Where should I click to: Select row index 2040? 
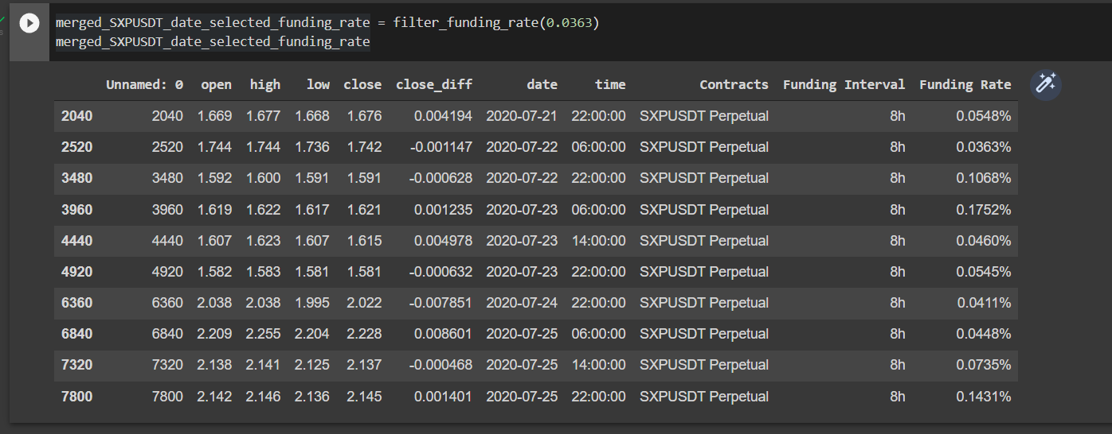click(76, 116)
